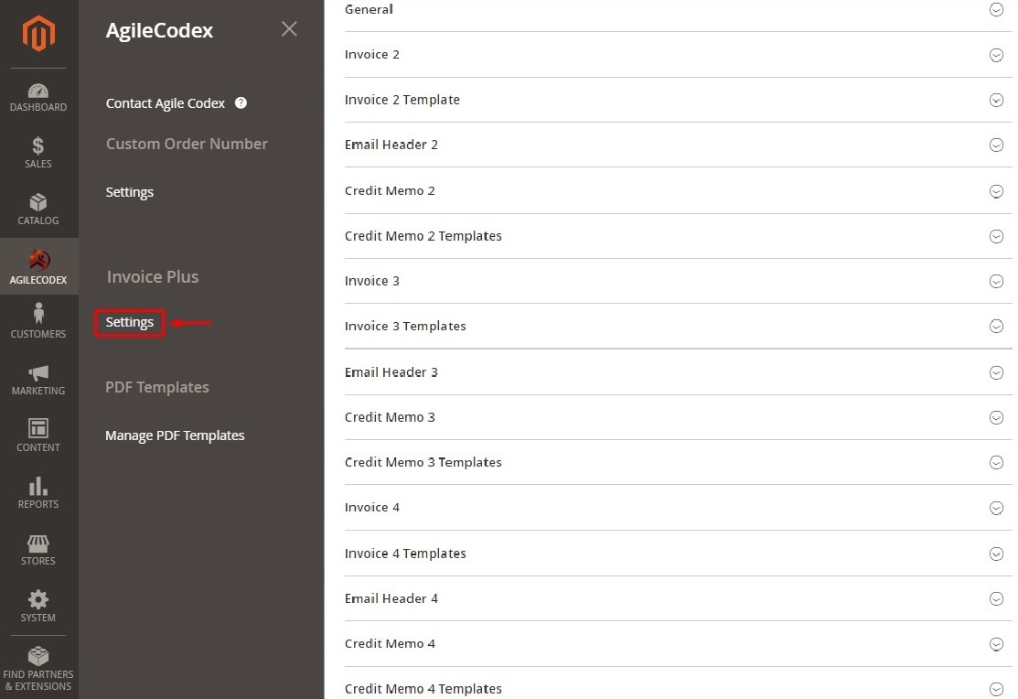1018x699 pixels.
Task: Open Settings under Custom Order Number
Action: click(130, 192)
